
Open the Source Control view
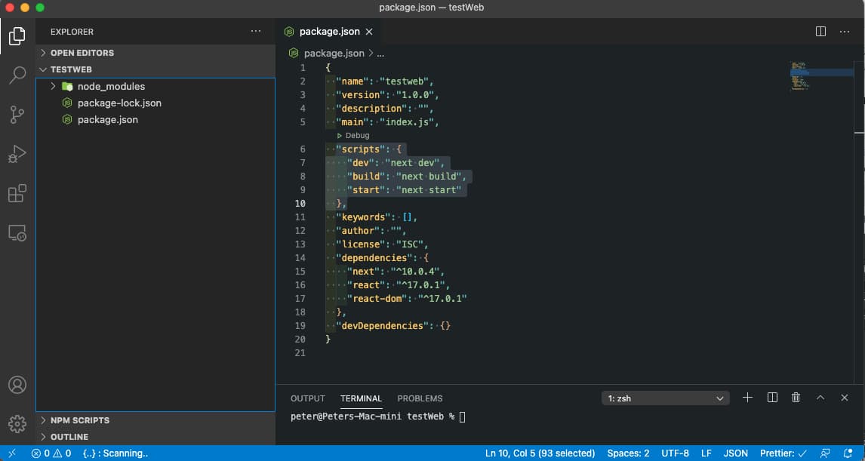[x=17, y=115]
